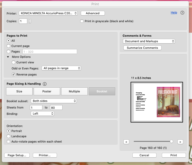The width and height of the screenshot is (192, 165).
Task: Click the Sheets from input field
Action: [36, 107]
